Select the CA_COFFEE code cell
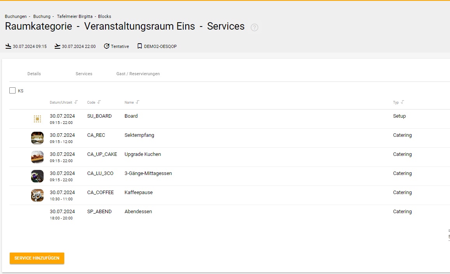This screenshot has width=450, height=274. [x=100, y=193]
